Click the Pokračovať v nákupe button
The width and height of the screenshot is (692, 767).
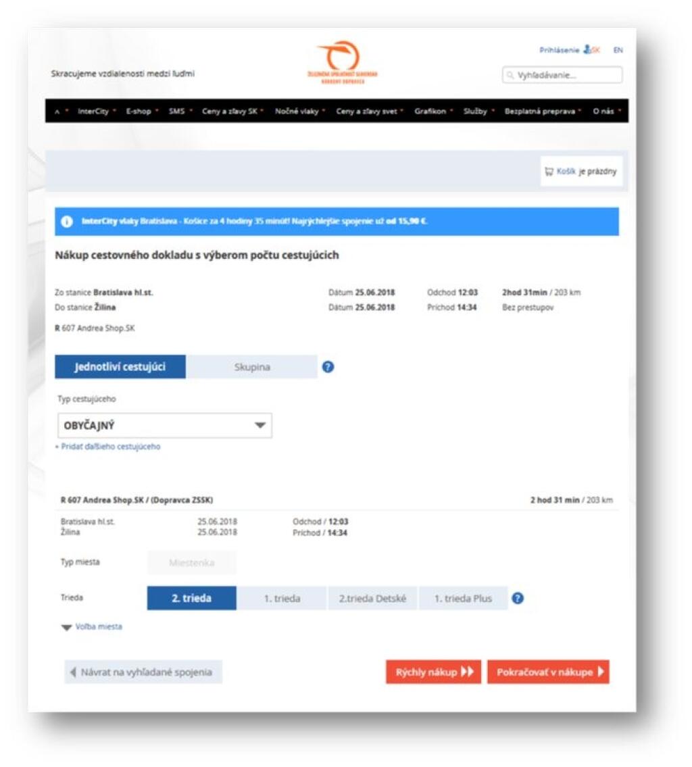point(548,672)
